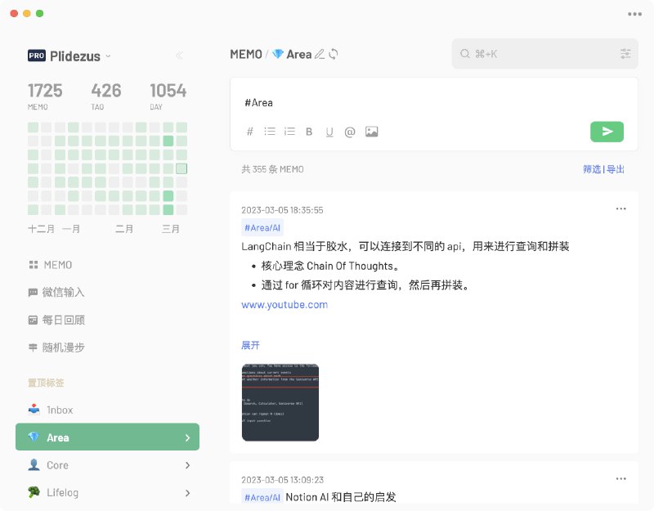The image size is (654, 511).
Task: Click the mention @ icon
Action: [x=352, y=131]
